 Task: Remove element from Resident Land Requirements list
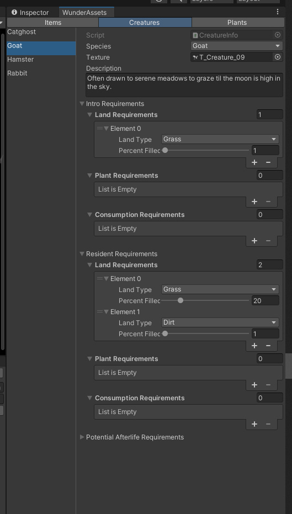point(268,346)
